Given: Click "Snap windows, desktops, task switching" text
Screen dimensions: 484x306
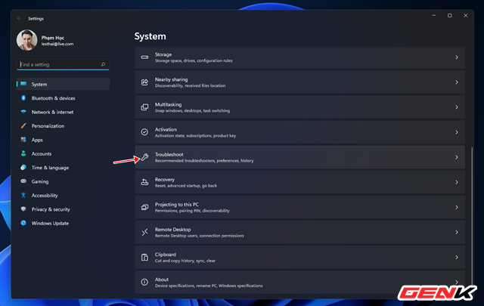Looking at the screenshot, I should pos(192,111).
